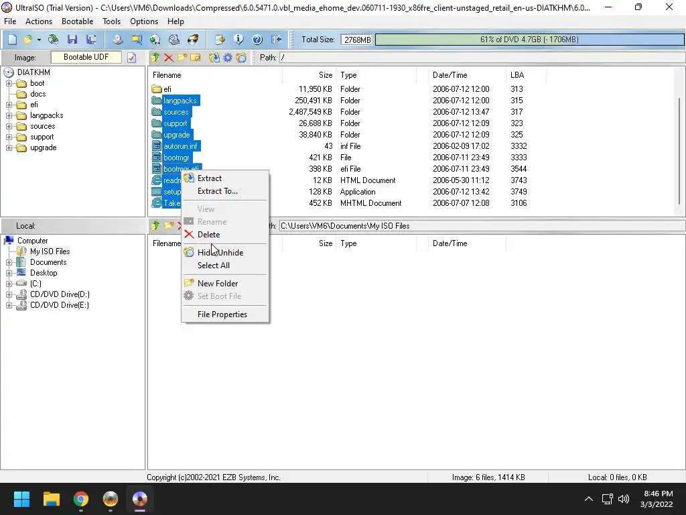The width and height of the screenshot is (686, 515).
Task: Expand the Documents node in Local tree
Action: (x=9, y=262)
